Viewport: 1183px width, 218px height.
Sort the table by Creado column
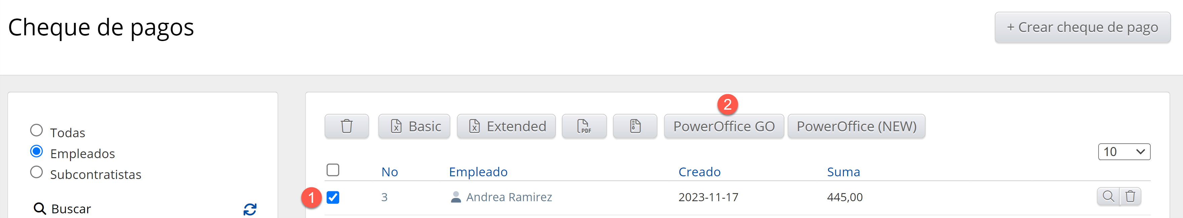[699, 172]
